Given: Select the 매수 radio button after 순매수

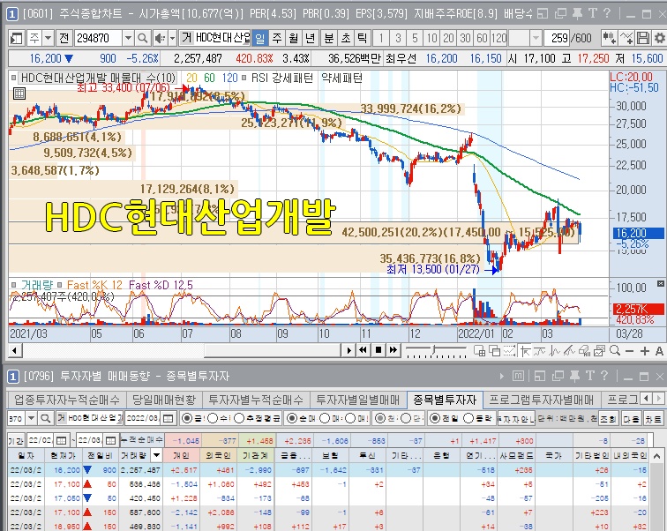Looking at the screenshot, I should pyautogui.click(x=325, y=418).
